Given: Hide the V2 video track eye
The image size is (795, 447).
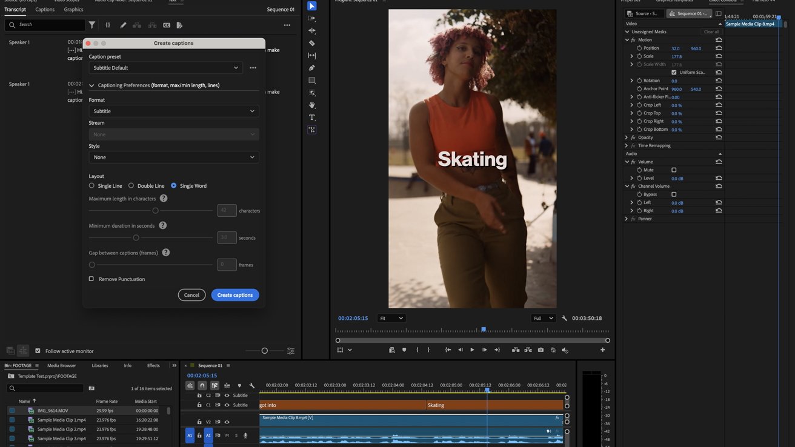Looking at the screenshot, I should click(x=227, y=422).
